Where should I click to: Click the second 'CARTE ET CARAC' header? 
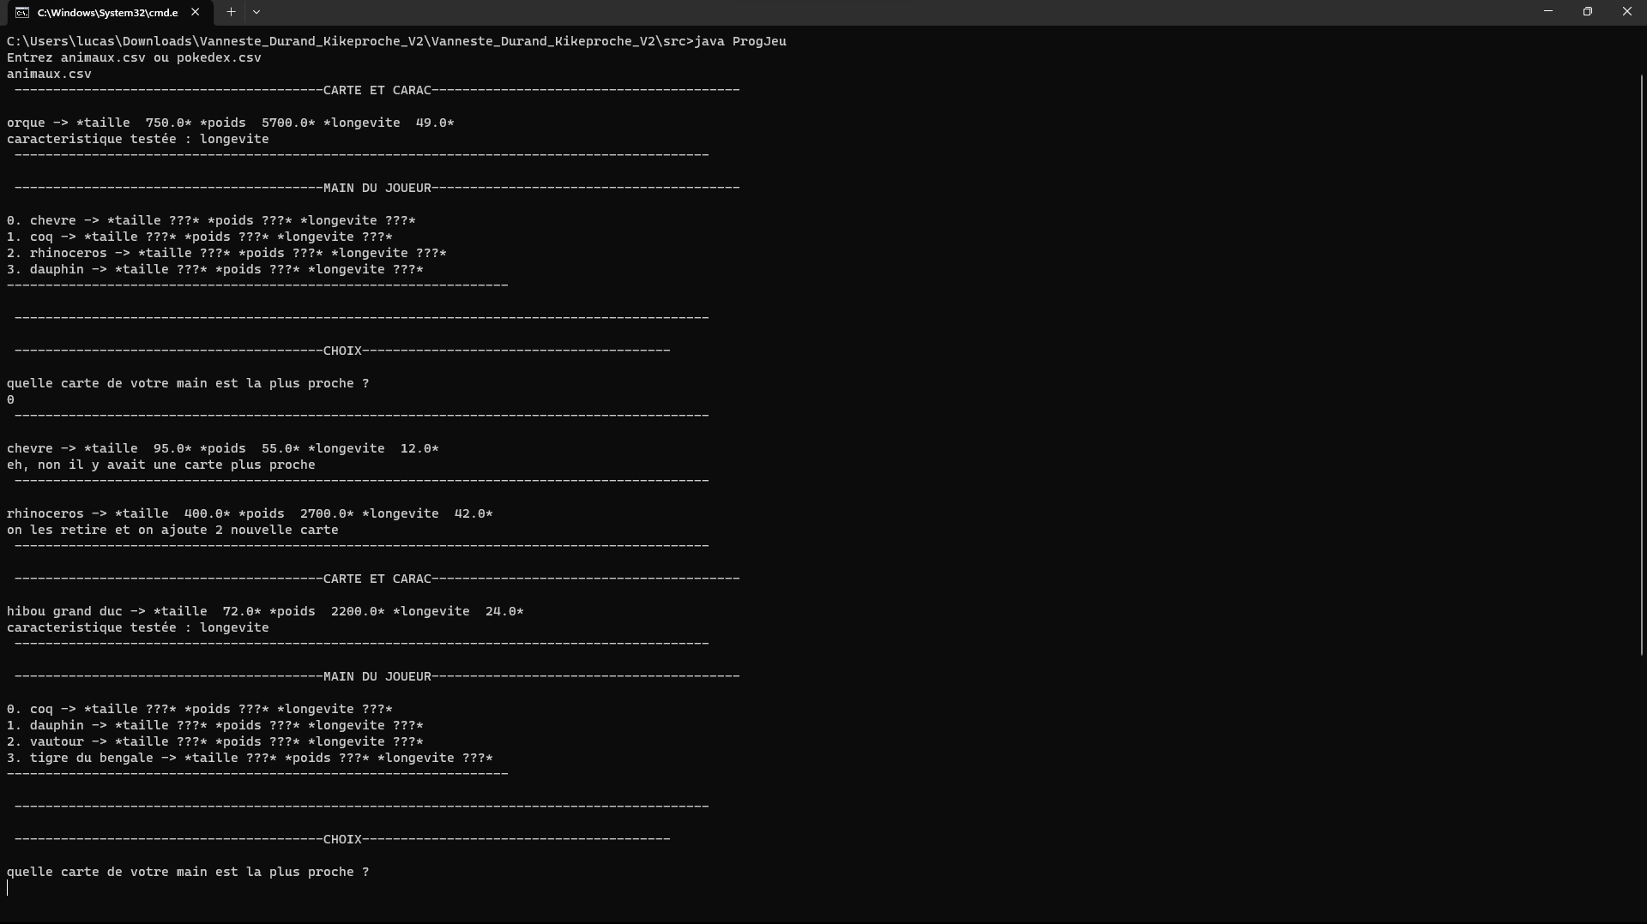pyautogui.click(x=377, y=579)
